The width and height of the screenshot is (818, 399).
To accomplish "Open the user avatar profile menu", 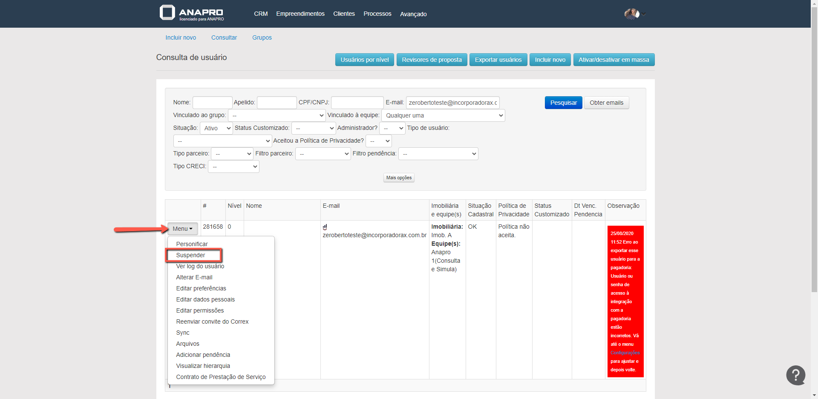I will [633, 14].
